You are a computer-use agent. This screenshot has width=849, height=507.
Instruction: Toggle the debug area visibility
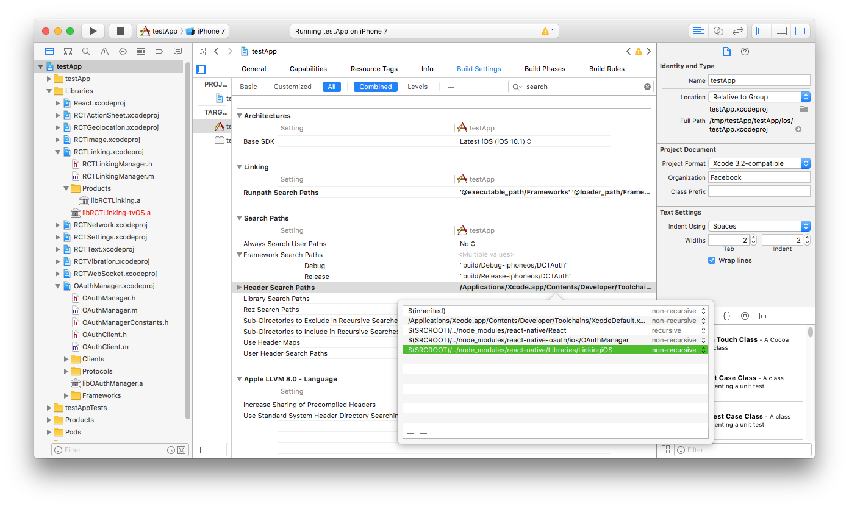(781, 30)
